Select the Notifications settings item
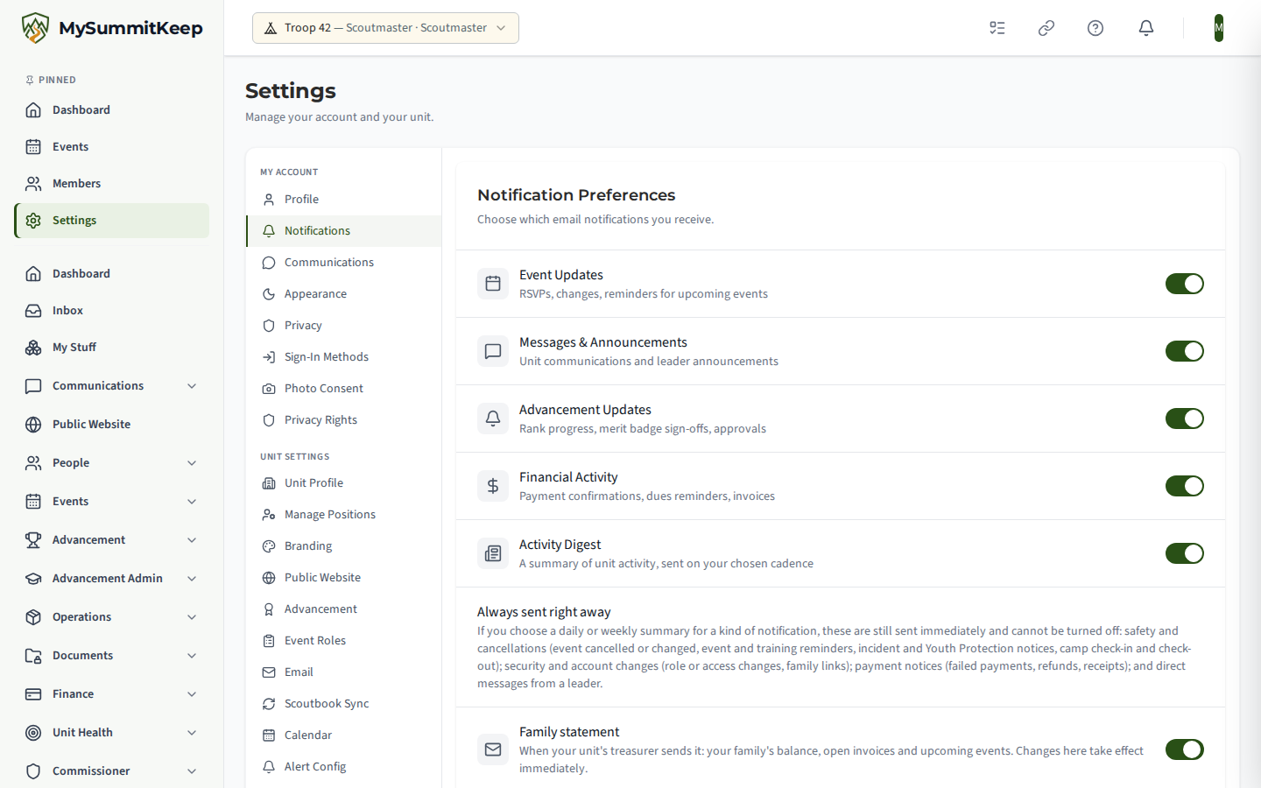The image size is (1261, 788). [343, 231]
